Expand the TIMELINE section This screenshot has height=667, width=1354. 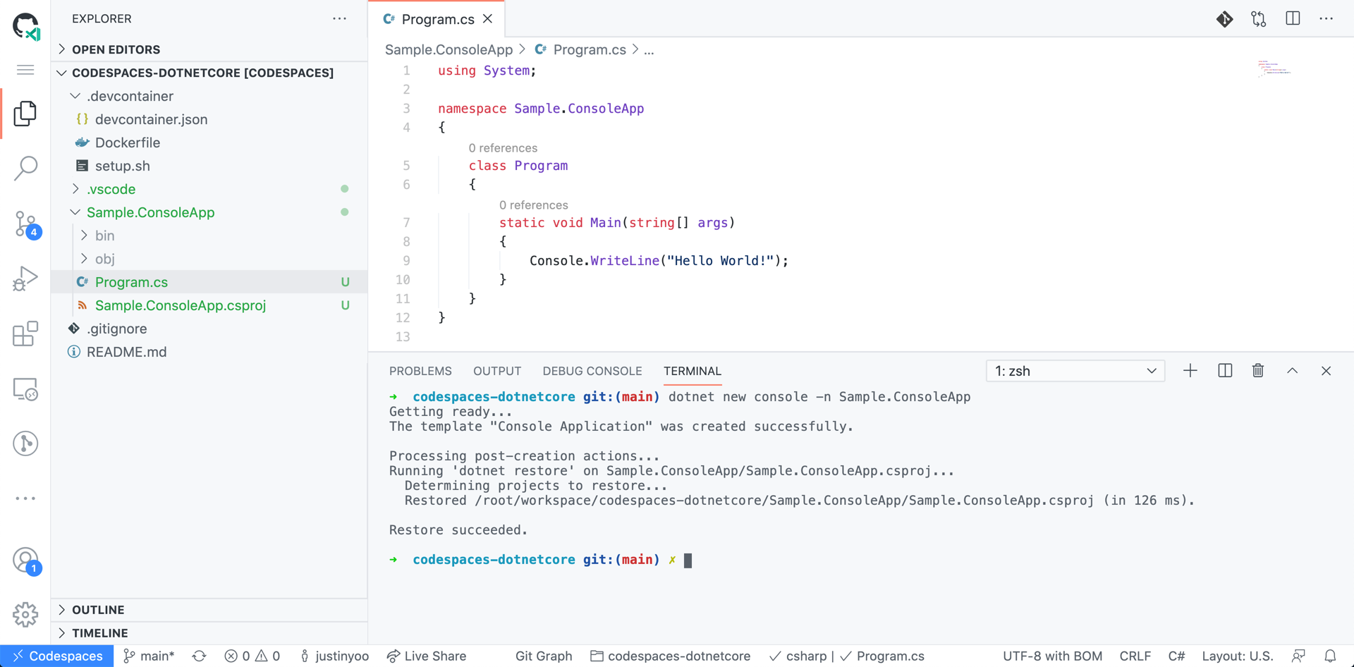[209, 633]
